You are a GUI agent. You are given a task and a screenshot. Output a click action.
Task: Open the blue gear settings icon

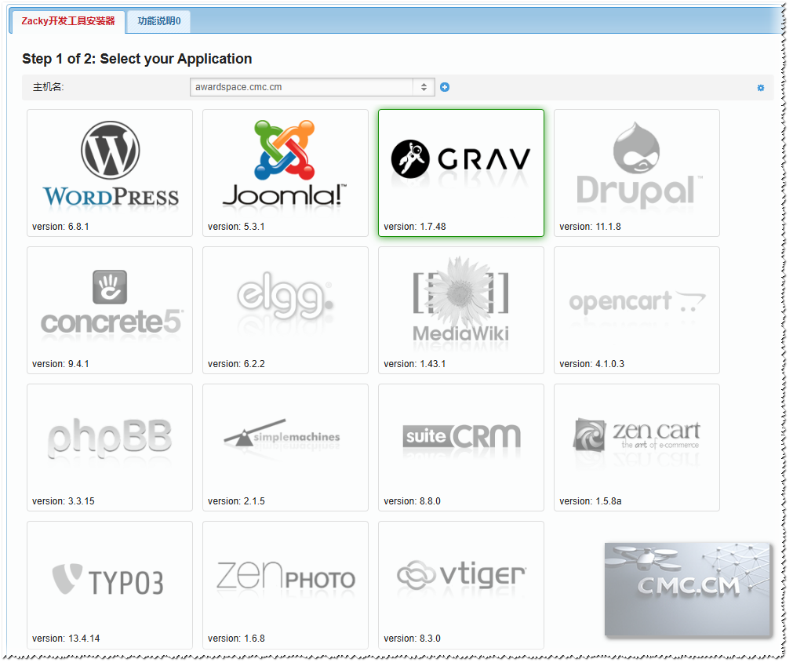click(x=761, y=88)
